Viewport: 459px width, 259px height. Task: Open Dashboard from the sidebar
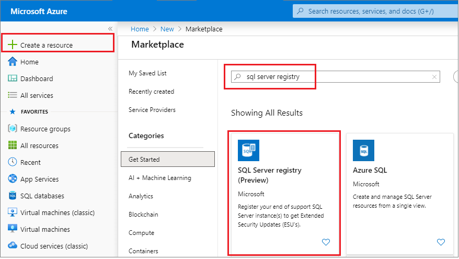click(x=37, y=78)
